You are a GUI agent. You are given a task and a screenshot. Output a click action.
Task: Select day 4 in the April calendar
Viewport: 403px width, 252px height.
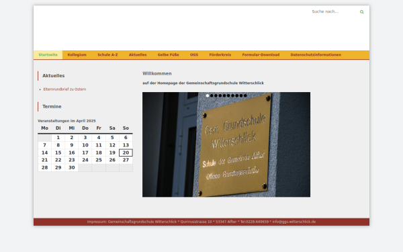99,138
